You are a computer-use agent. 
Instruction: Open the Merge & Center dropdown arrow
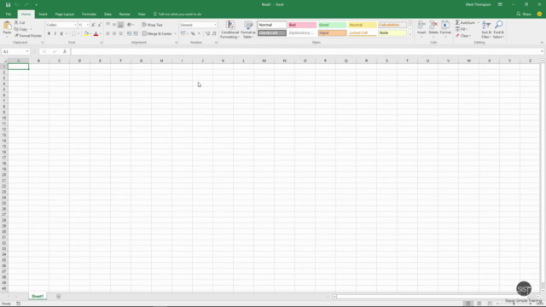point(175,34)
